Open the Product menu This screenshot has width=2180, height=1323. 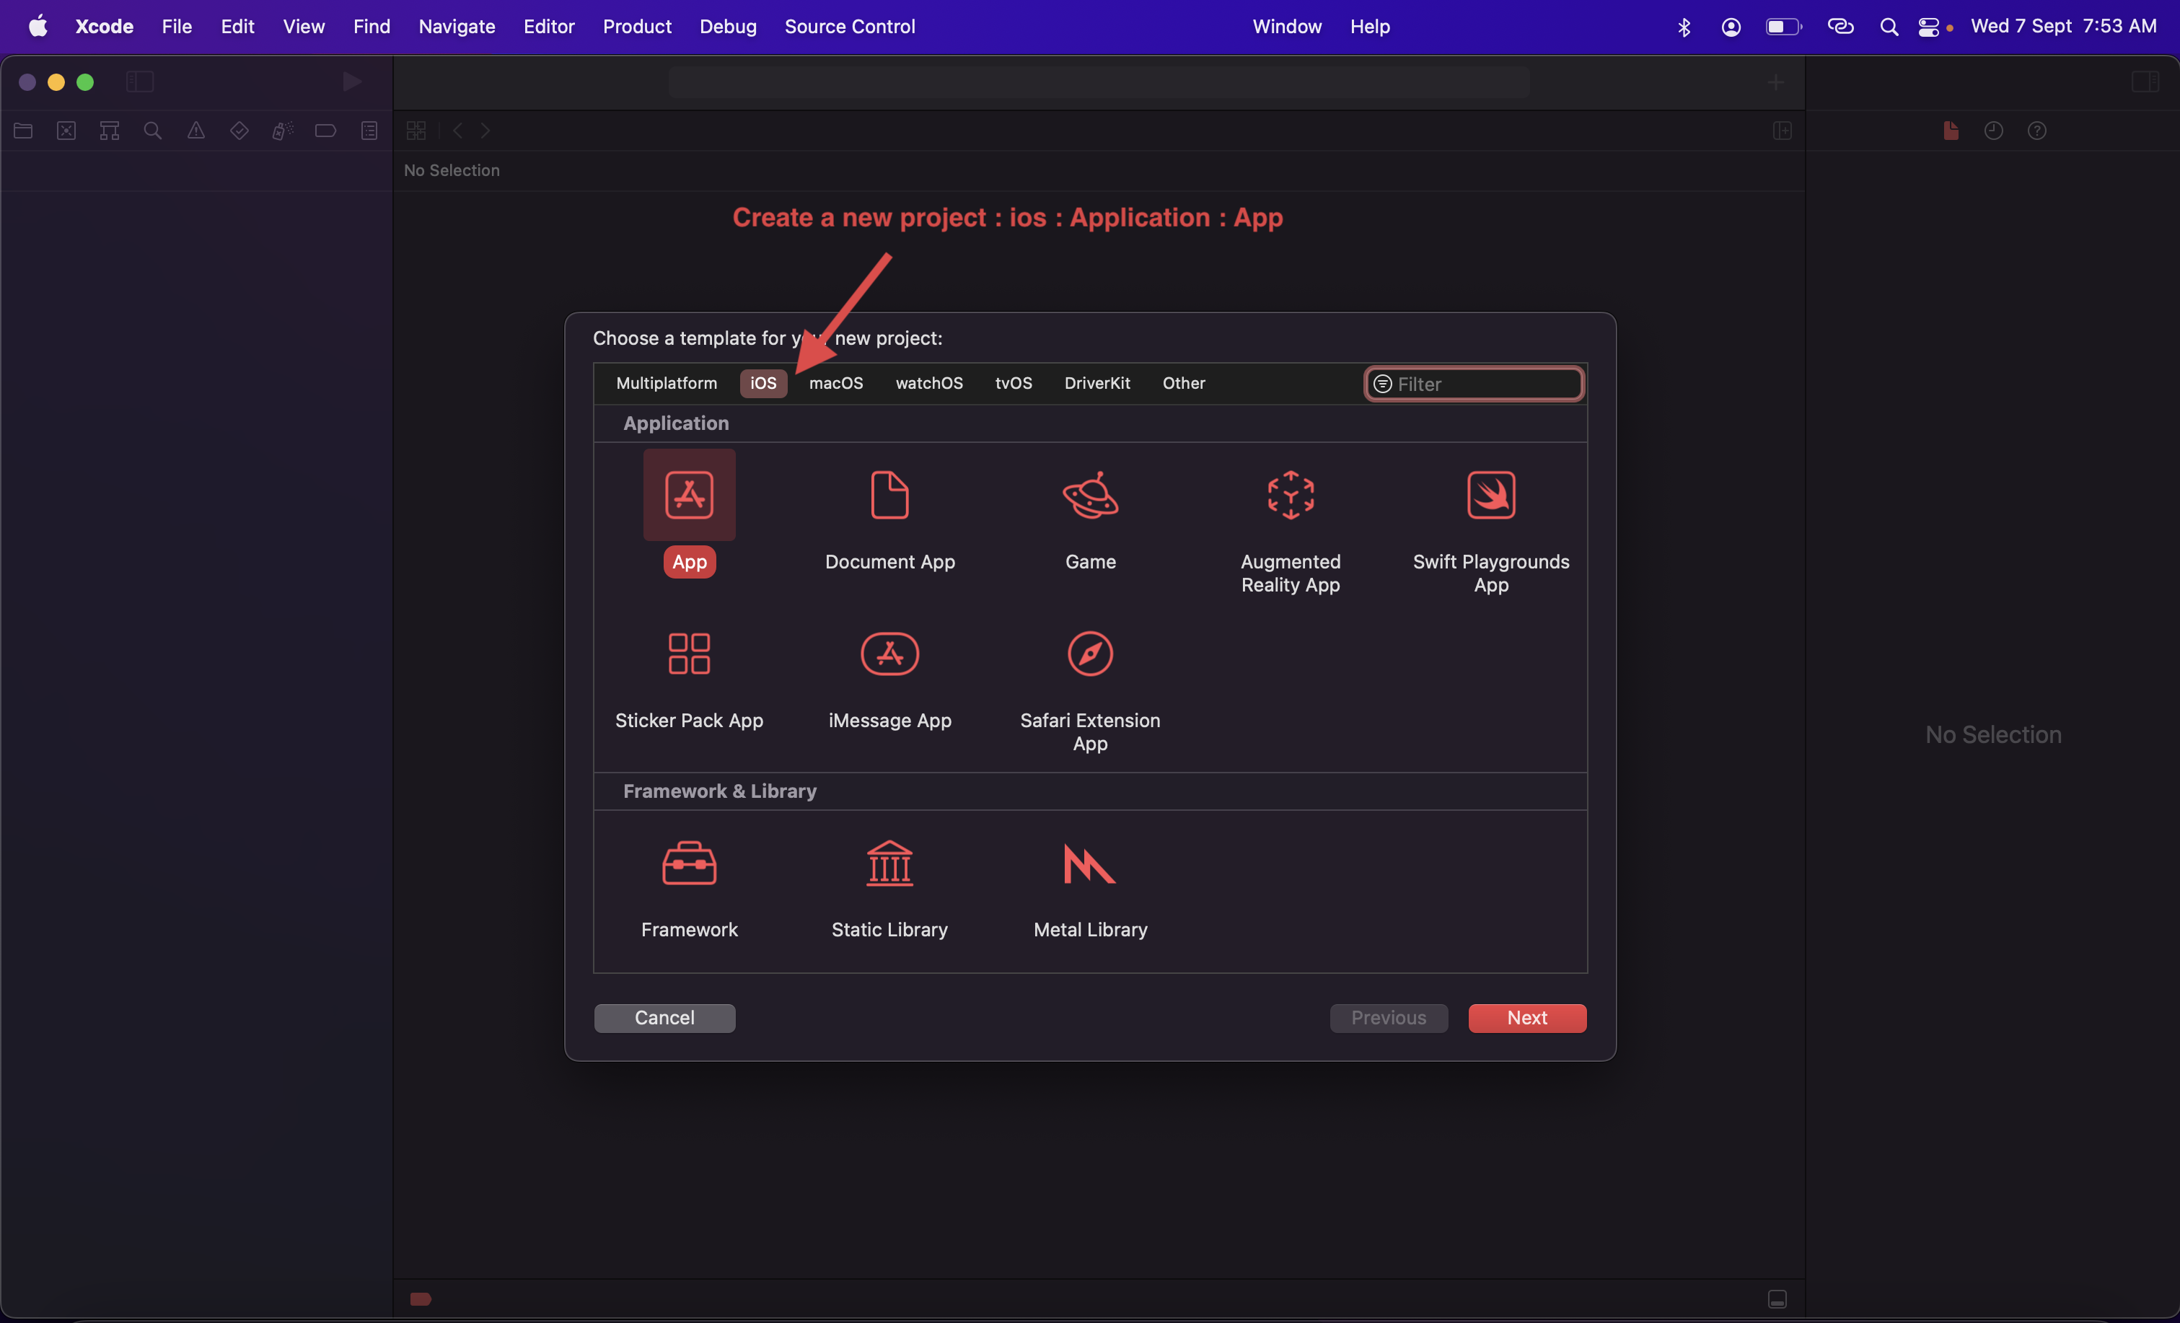(x=636, y=27)
